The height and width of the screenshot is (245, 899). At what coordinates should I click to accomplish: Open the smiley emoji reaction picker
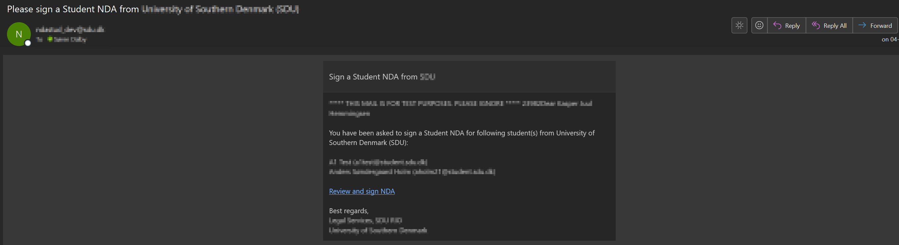coord(759,25)
